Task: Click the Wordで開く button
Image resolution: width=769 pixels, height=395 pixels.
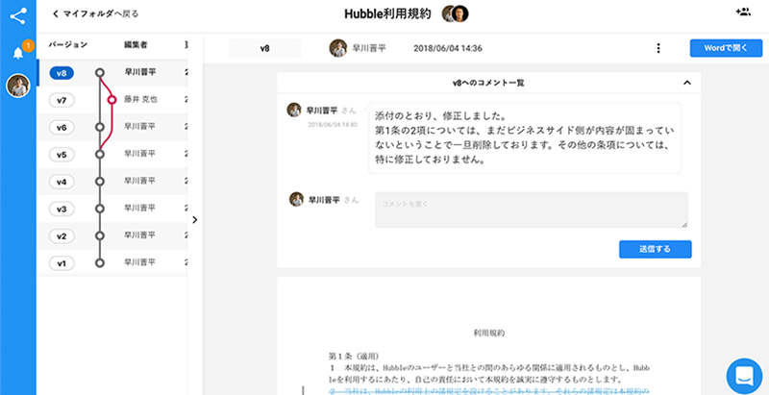Action: coord(726,48)
